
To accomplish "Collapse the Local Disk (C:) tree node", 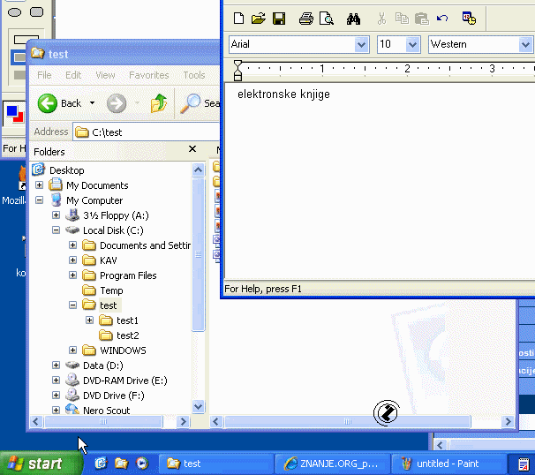I will click(x=57, y=230).
